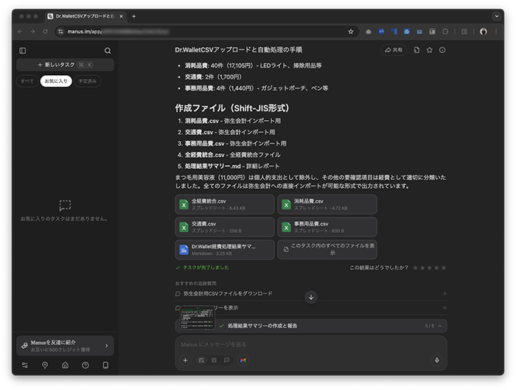Toggle the browser side panel icon
The image size is (516, 390).
coord(464,32)
